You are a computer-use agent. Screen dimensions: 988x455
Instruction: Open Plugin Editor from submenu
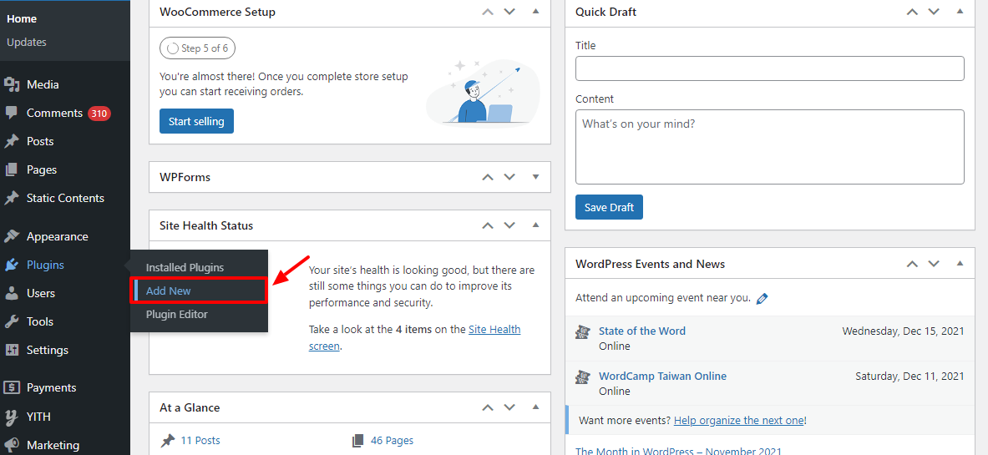tap(177, 314)
